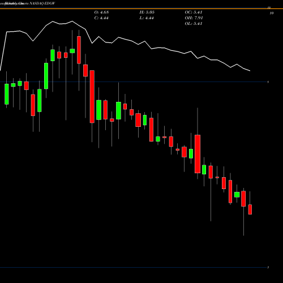
Task: Click the first green candle at left
Action: (7, 94)
